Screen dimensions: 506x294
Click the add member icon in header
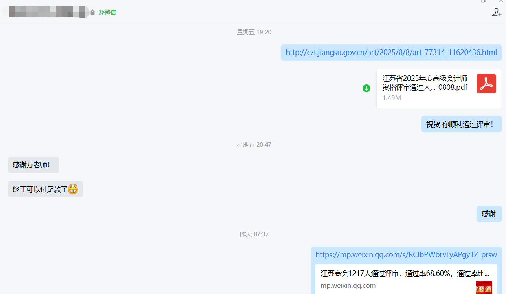[497, 13]
